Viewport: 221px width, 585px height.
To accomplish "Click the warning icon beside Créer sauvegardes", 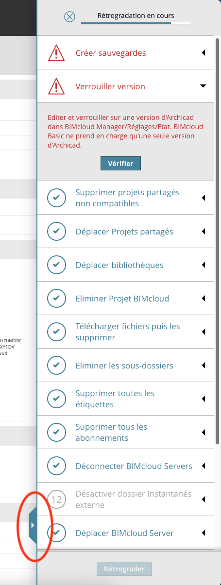I will [56, 52].
